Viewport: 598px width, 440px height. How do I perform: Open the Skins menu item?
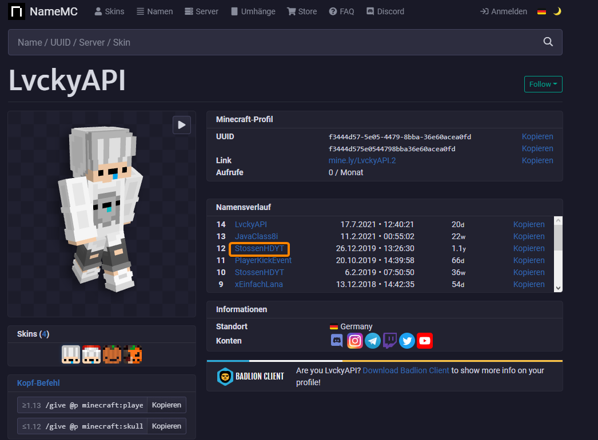(109, 11)
